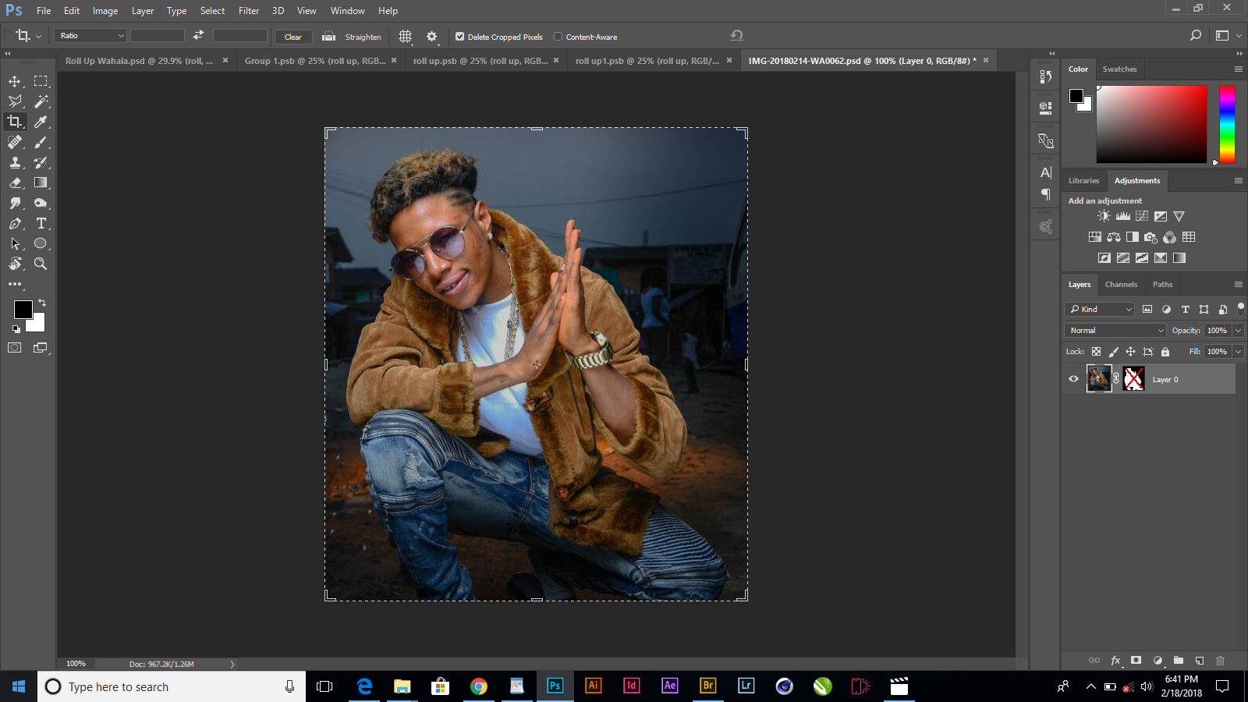Select the History Brush tool
The height and width of the screenshot is (702, 1248).
(x=41, y=162)
